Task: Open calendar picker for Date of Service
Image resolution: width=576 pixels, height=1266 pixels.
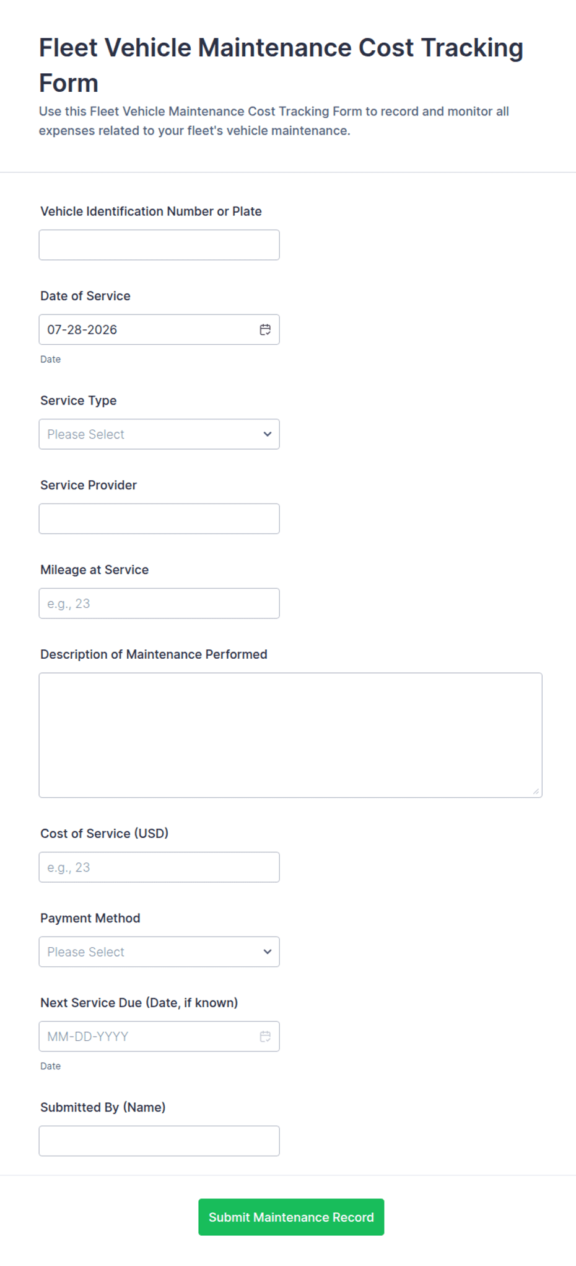Action: click(265, 329)
